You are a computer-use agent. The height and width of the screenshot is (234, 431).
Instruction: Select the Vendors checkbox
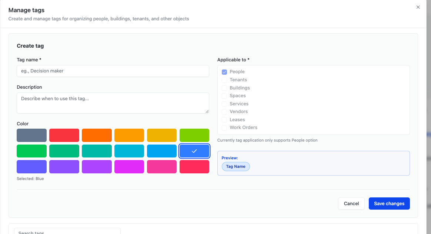[x=224, y=112]
